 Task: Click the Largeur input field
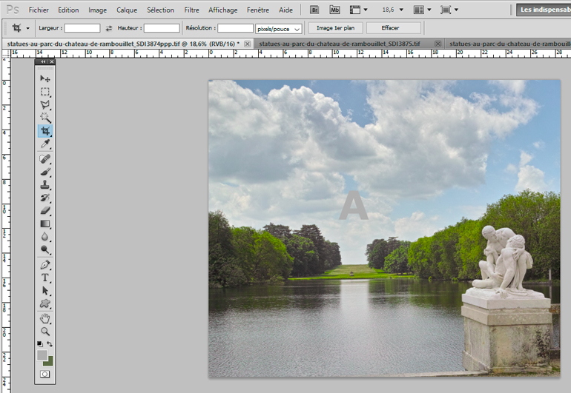click(82, 28)
